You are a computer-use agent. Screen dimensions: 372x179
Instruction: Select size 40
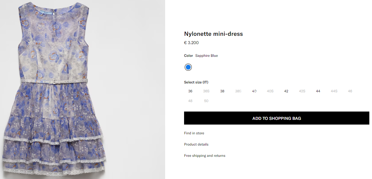(x=254, y=91)
